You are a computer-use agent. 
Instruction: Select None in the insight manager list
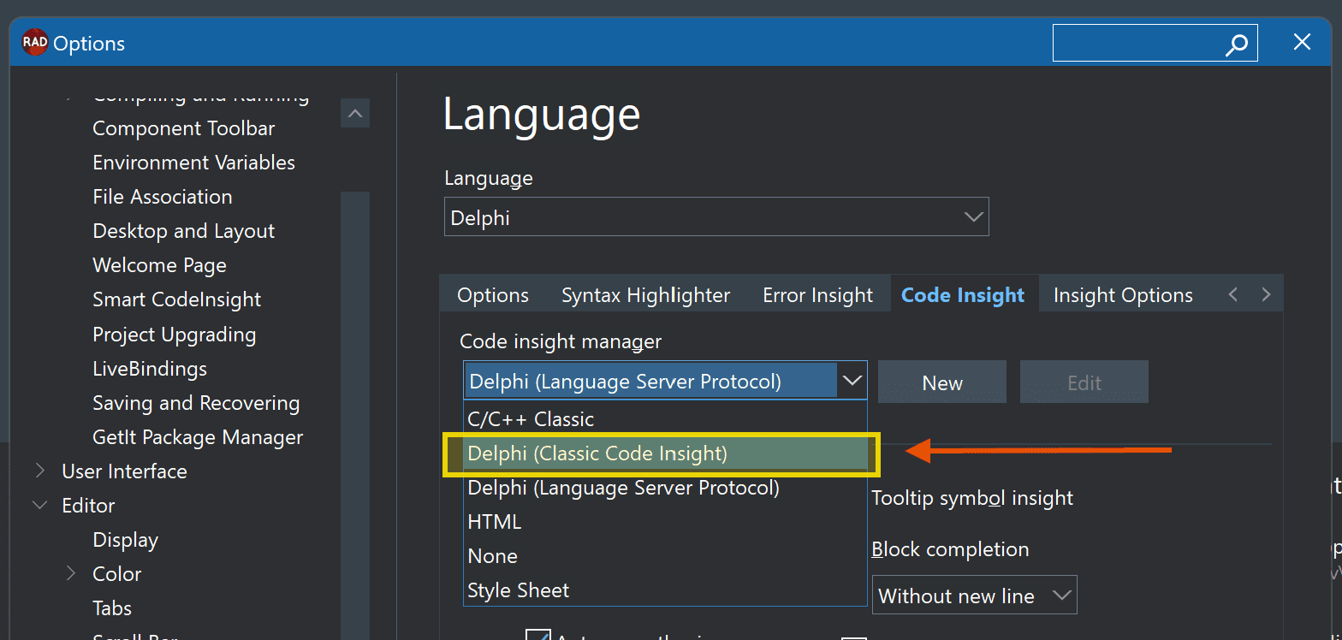pos(665,556)
